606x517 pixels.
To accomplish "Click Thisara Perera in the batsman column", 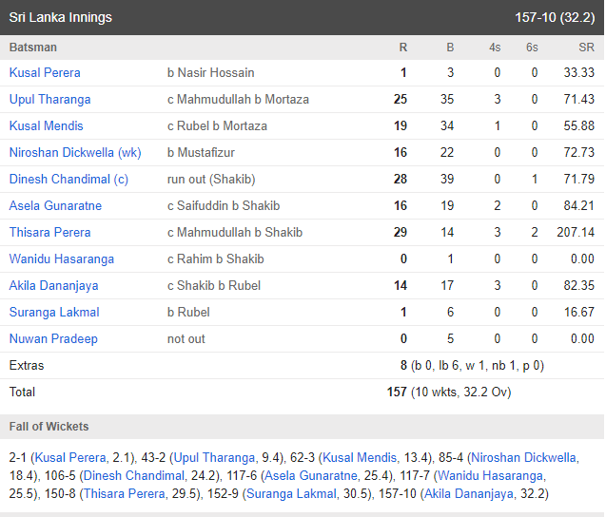I will pyautogui.click(x=49, y=233).
